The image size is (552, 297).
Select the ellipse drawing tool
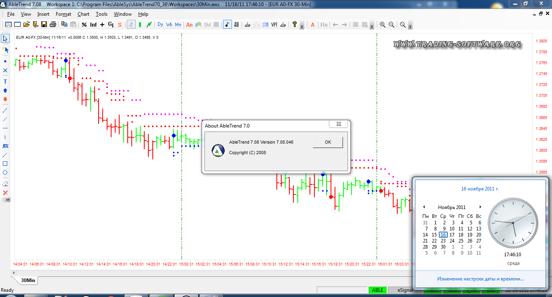5,173
